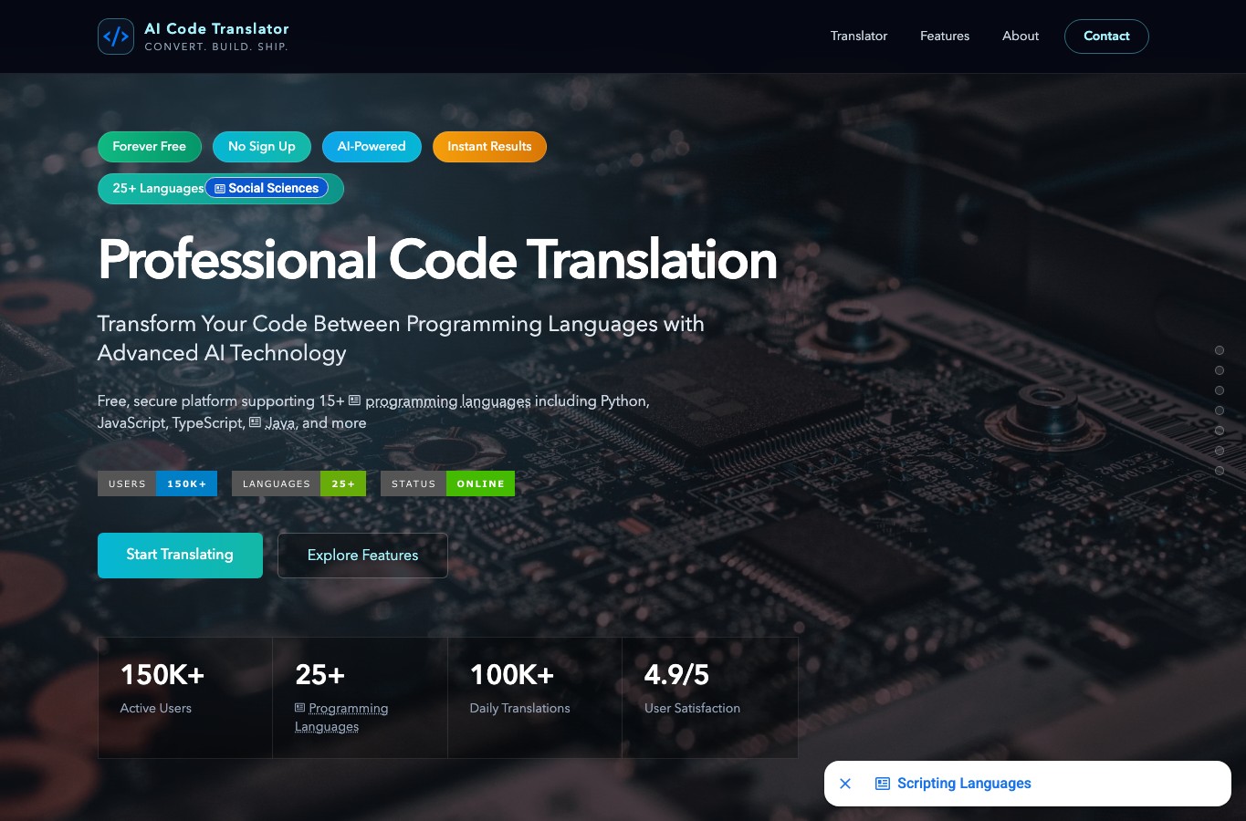
Task: Click the programming languages inline link
Action: pyautogui.click(x=447, y=401)
